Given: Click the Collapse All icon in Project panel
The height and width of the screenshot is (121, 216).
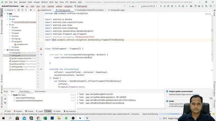Looking at the screenshot, I should point(26,10).
